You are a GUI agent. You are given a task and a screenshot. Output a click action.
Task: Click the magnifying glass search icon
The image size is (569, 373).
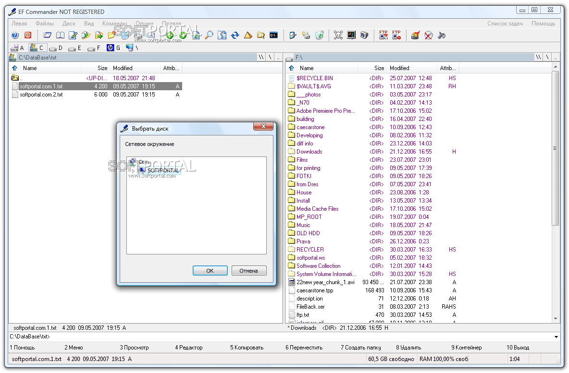point(209,35)
